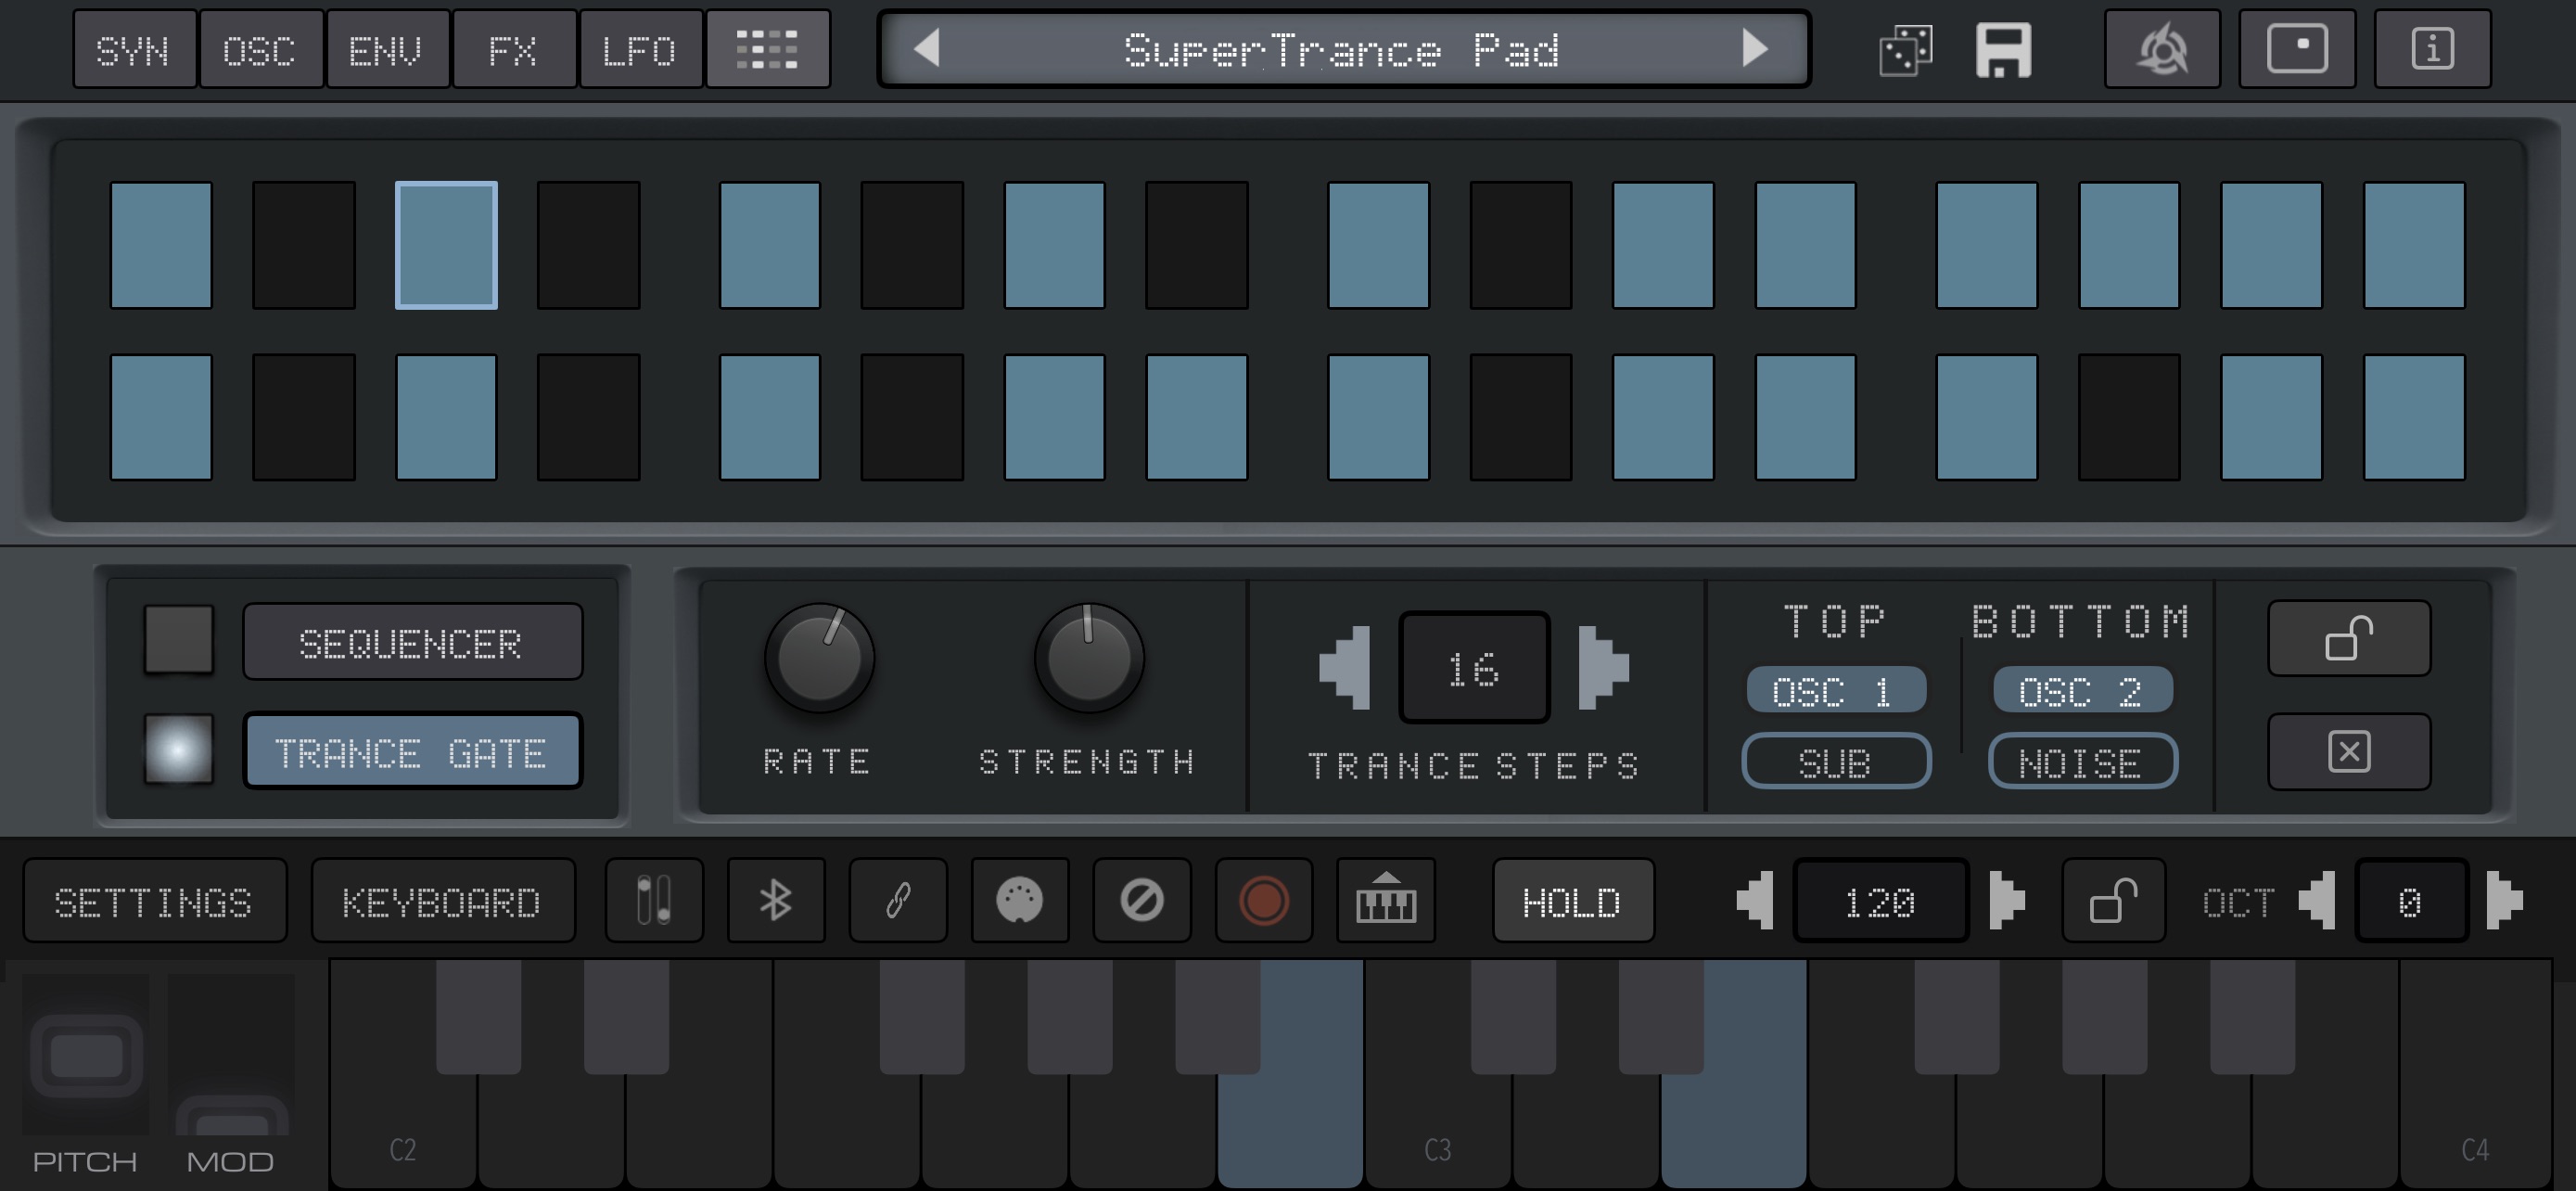This screenshot has width=2576, height=1191.
Task: Open SETTINGS button
Action: click(154, 900)
